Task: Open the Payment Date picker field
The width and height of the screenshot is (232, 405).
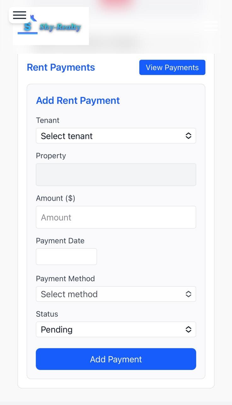Action: [66, 256]
